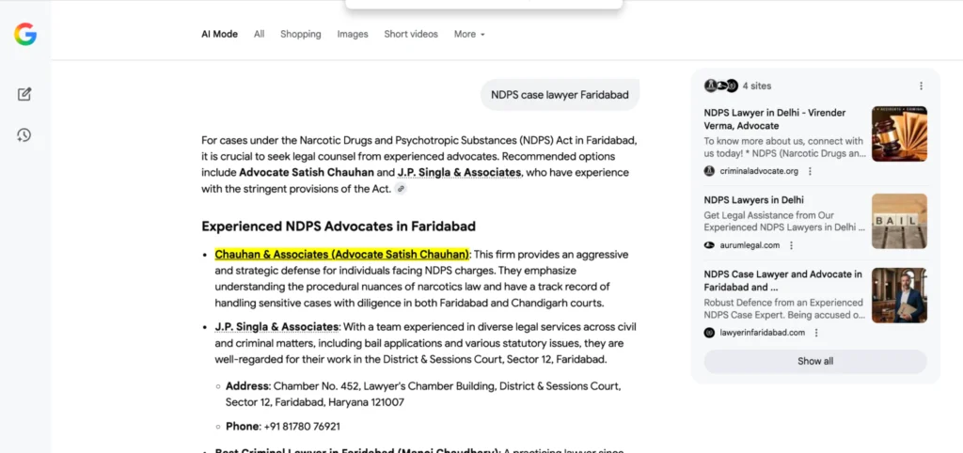Click 'J.P. Singla & Associates' in the intro paragraph
This screenshot has width=963, height=453.
click(x=459, y=173)
